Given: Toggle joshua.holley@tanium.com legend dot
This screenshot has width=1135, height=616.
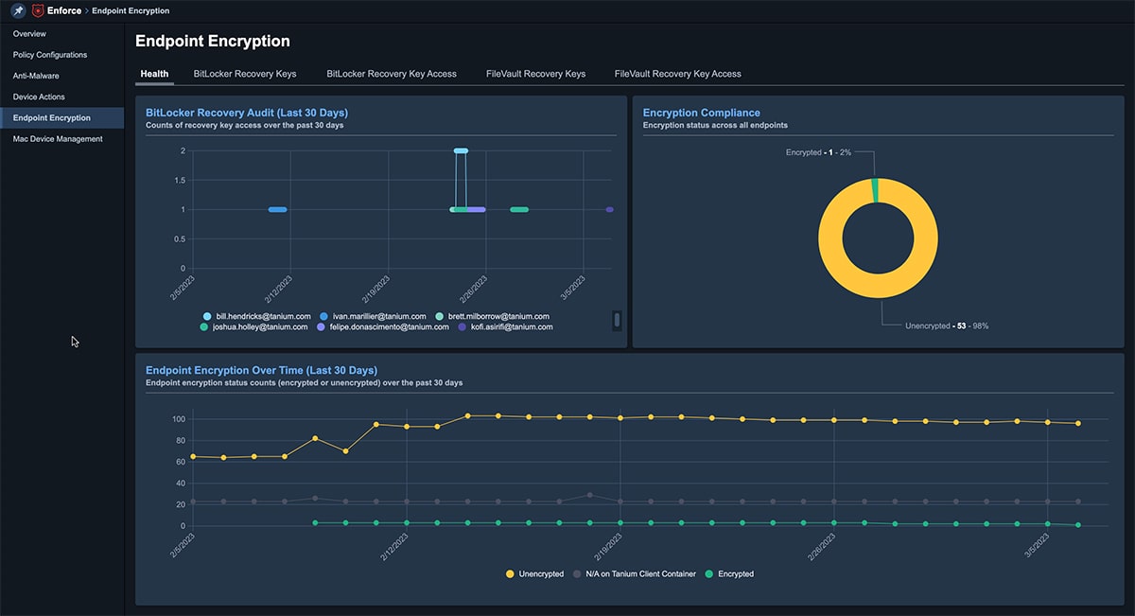Looking at the screenshot, I should pos(204,326).
